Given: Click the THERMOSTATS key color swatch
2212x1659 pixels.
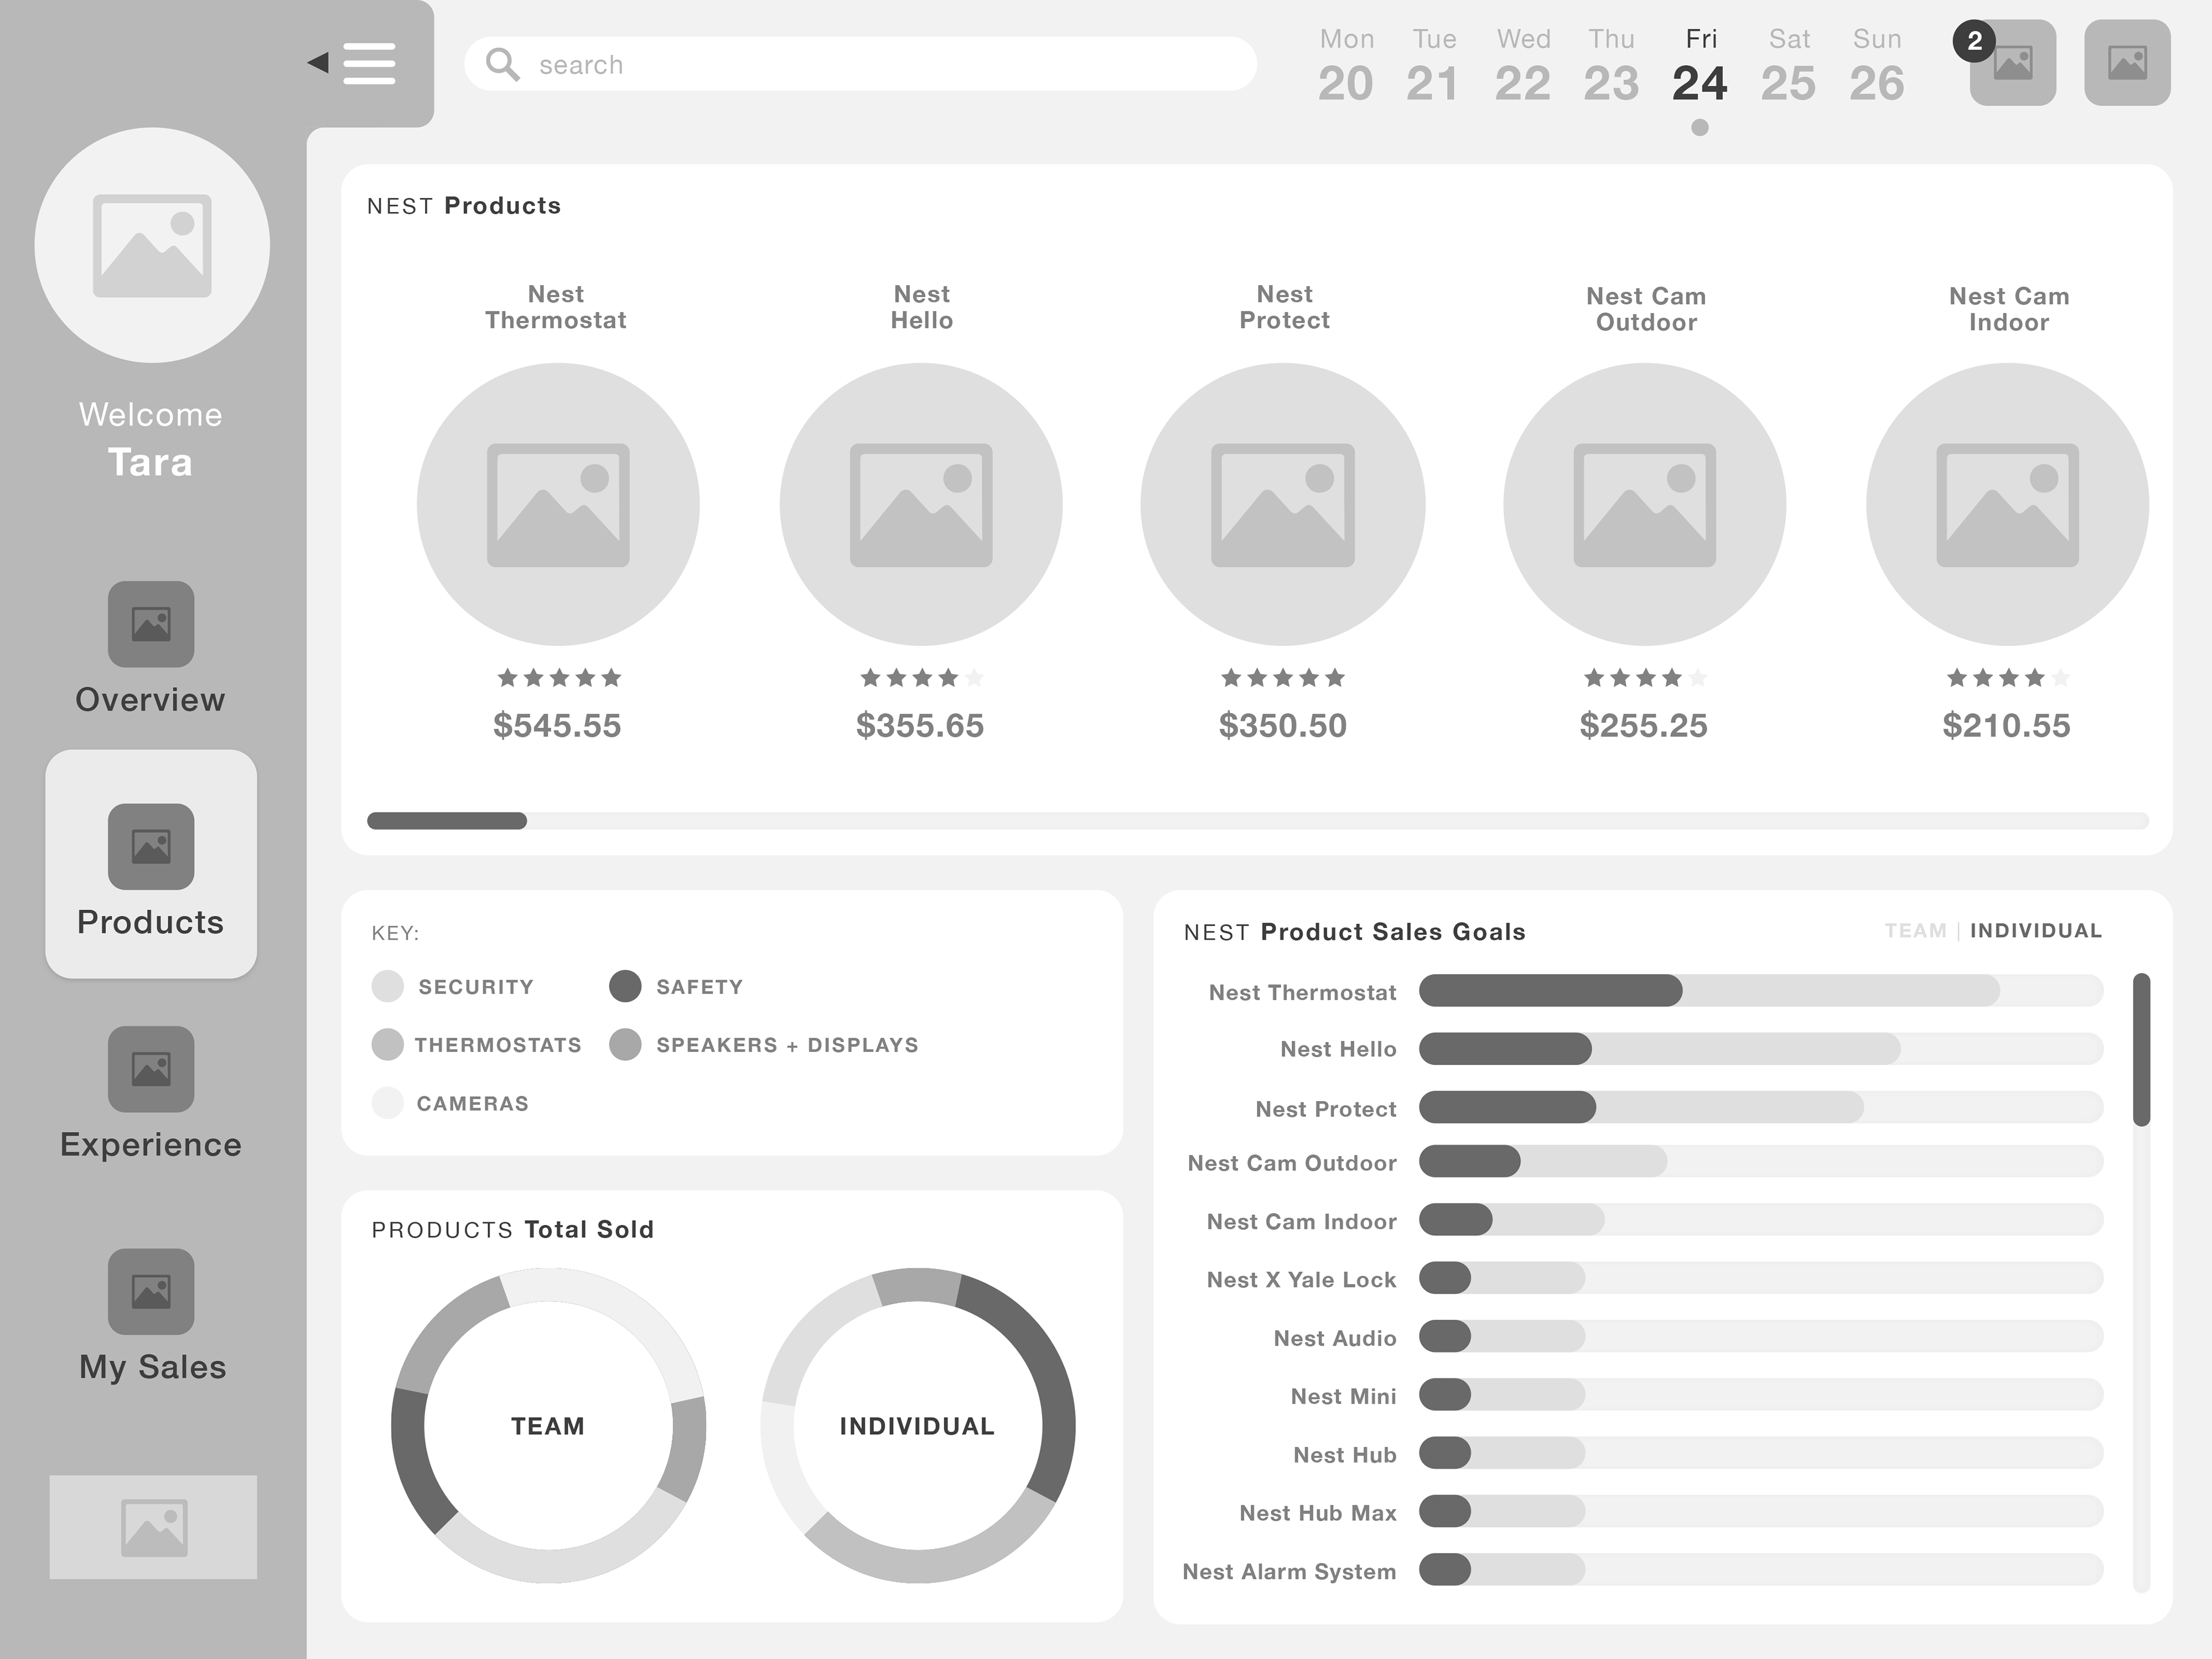Looking at the screenshot, I should (387, 1044).
